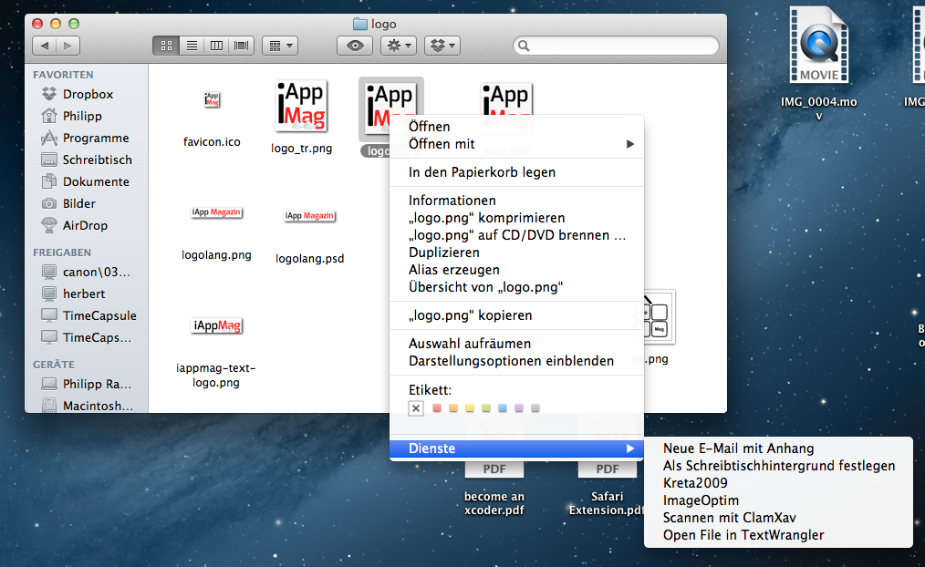Switch Finder to icon view
This screenshot has width=925, height=567.
[166, 46]
